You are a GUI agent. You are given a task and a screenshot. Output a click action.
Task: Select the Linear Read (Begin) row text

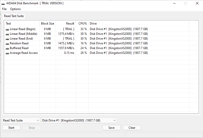pos(23,29)
